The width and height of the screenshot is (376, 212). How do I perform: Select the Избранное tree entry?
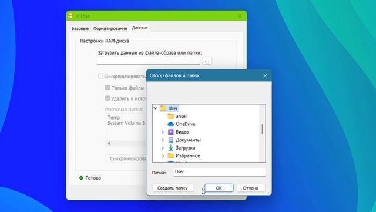[188, 155]
